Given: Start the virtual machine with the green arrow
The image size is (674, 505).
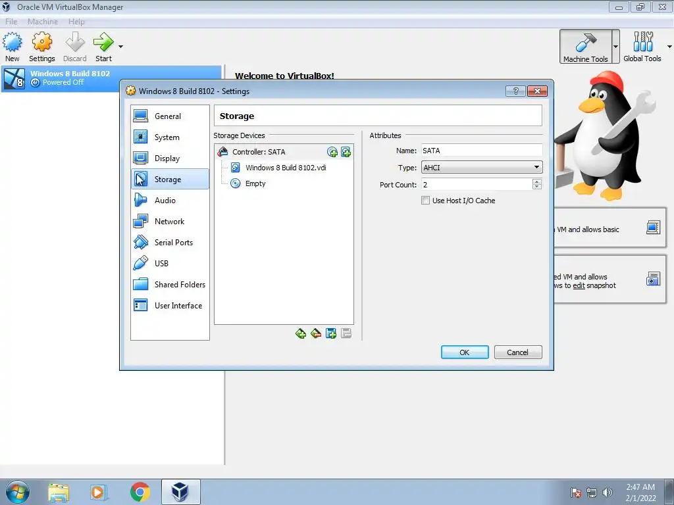Looking at the screenshot, I should tap(103, 47).
